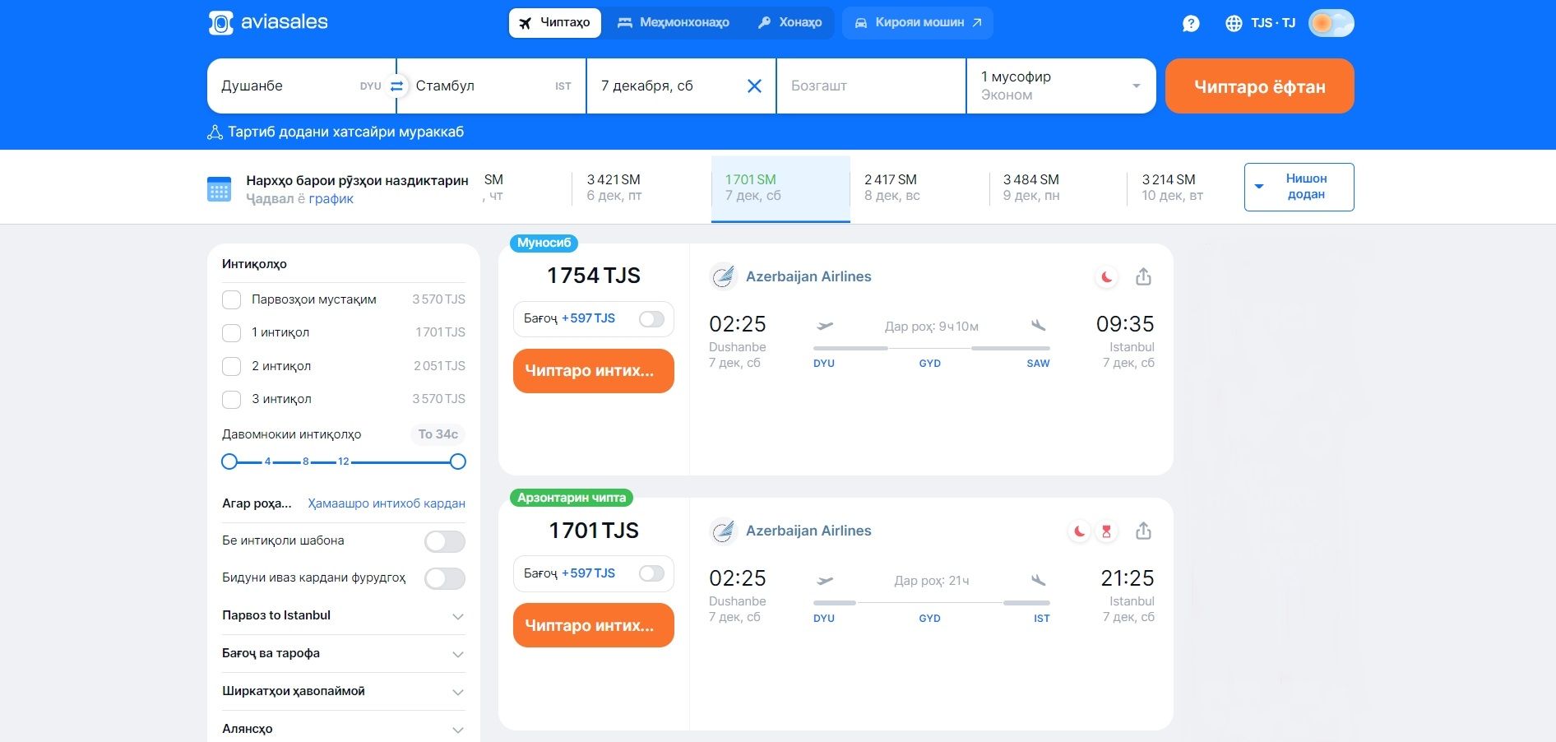Screen dimensions: 1556x742
Task: Click takeoff plane icon on 02:25–09:35 ticket
Action: 825,326
